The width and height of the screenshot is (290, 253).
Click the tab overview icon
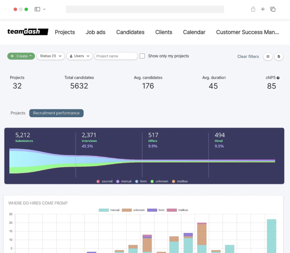pos(273,9)
